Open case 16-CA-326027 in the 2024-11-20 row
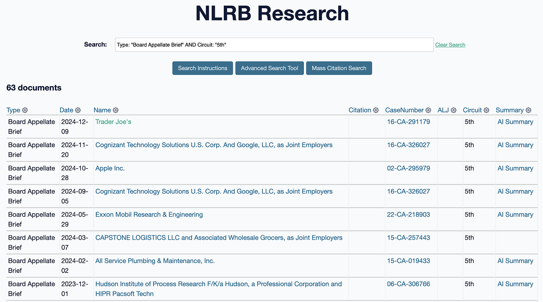This screenshot has width=543, height=302. 408,145
